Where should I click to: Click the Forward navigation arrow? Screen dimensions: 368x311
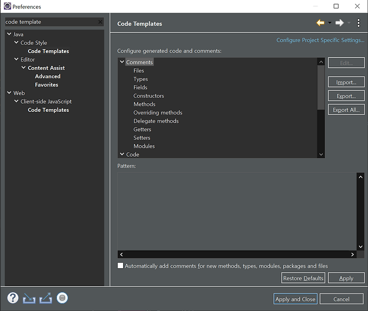click(340, 23)
